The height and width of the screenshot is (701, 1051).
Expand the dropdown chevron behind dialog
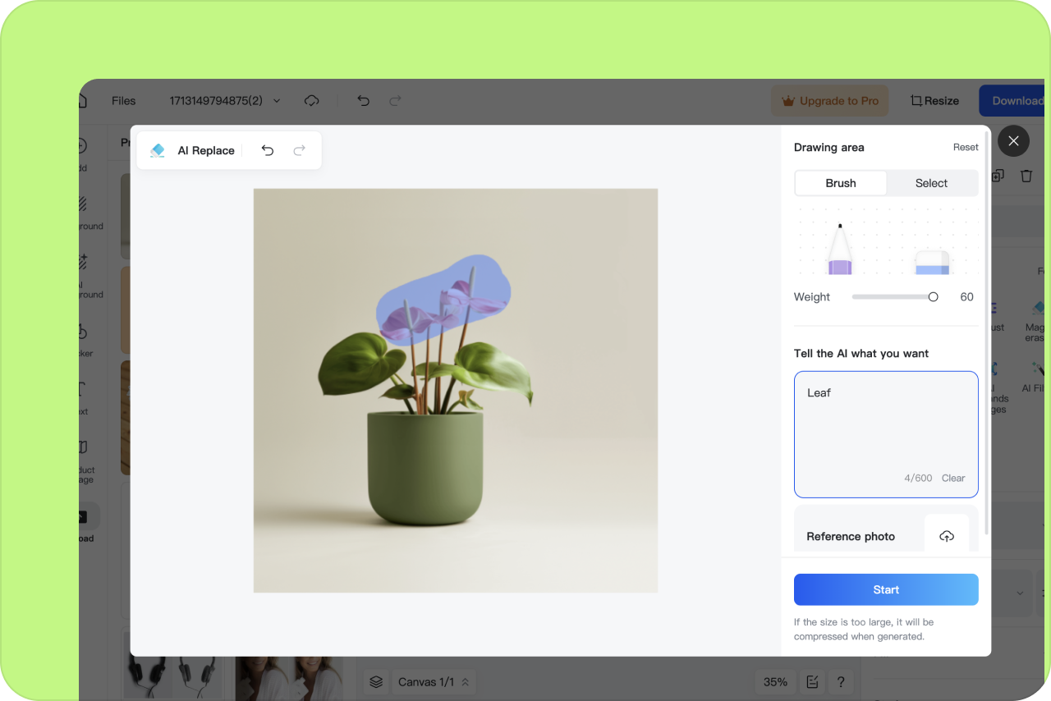tap(1020, 593)
